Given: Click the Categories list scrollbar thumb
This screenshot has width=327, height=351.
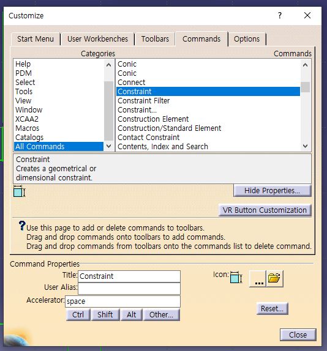Looking at the screenshot, I should 109,111.
